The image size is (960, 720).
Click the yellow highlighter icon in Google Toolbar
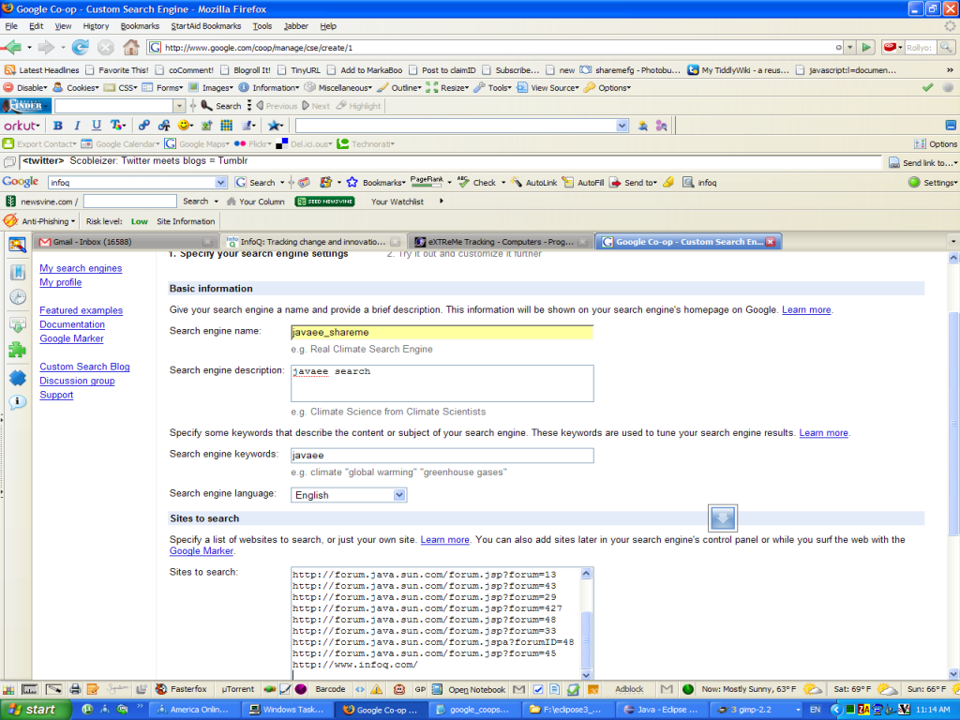coord(667,183)
